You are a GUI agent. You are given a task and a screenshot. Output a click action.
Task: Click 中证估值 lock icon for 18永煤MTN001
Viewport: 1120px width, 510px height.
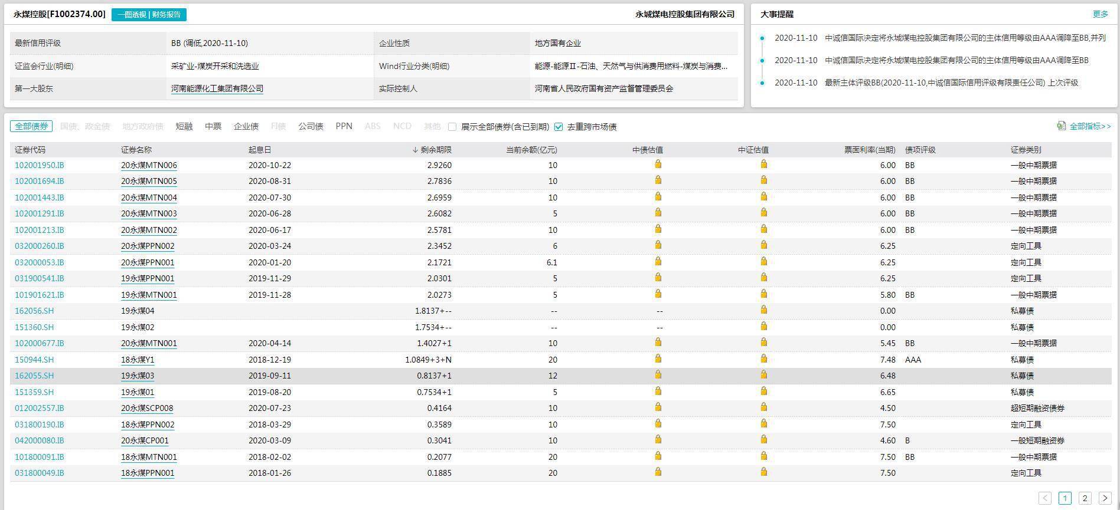click(763, 456)
